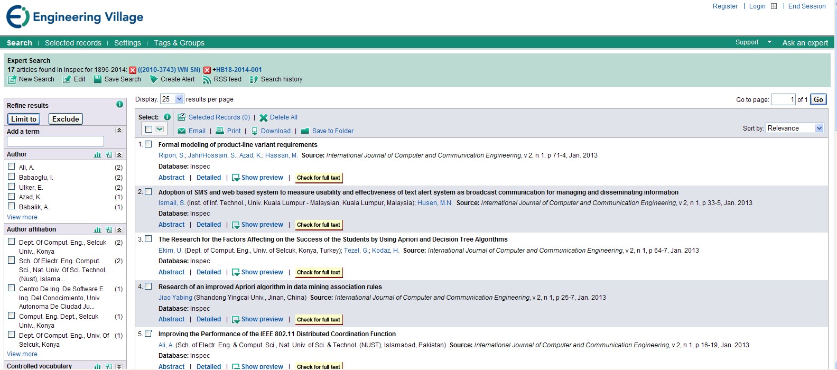The image size is (837, 370).
Task: Open Selected records tab
Action: pos(73,43)
